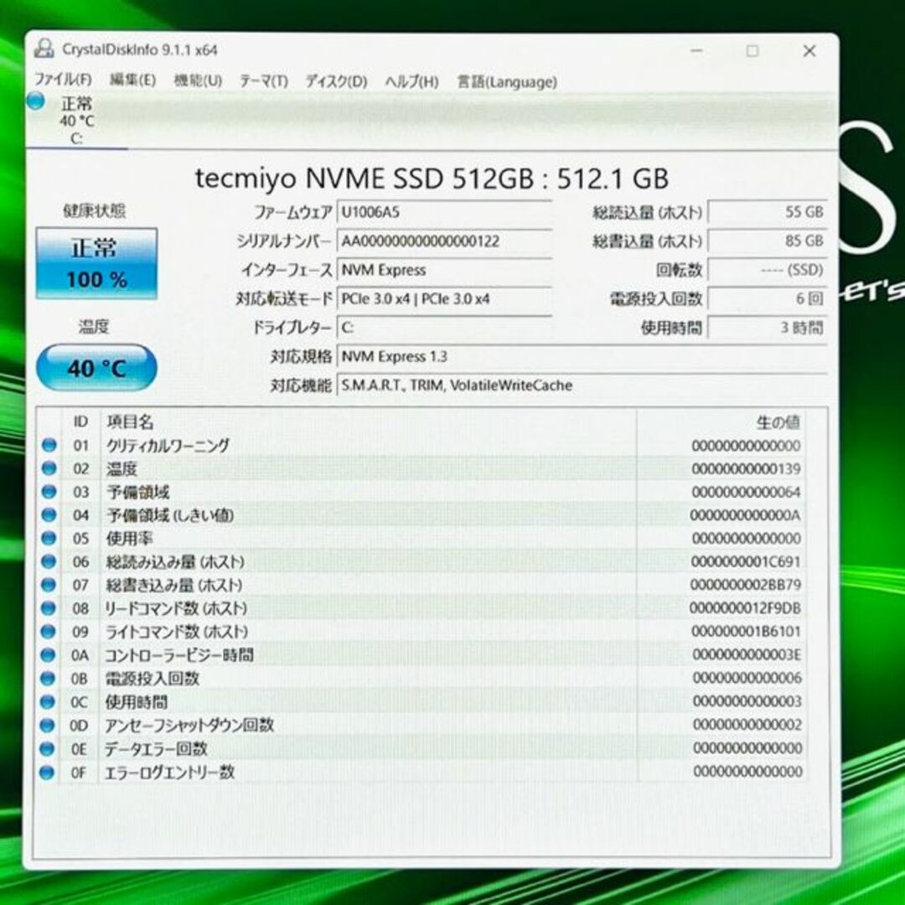
Task: Click the CrystalDiskInfo app icon in title bar
Action: click(44, 49)
